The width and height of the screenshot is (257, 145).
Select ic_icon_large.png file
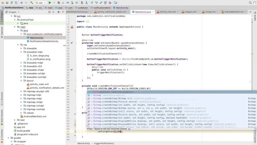click(39, 56)
